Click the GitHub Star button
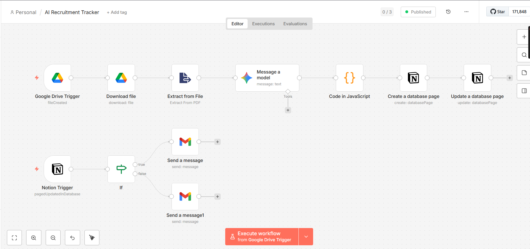This screenshot has height=249, width=530. pos(498,11)
